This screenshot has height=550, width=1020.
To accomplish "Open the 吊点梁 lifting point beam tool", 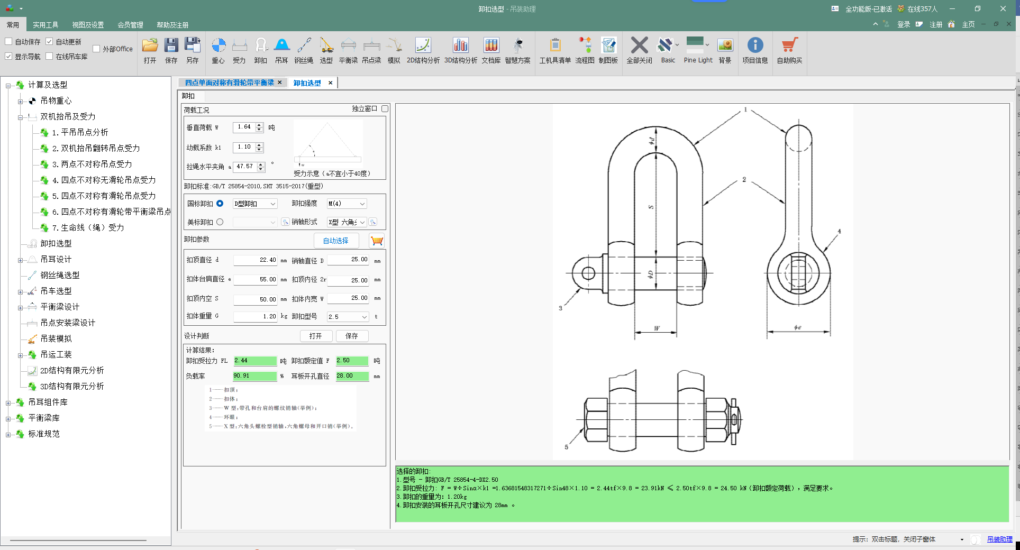I will (x=371, y=51).
